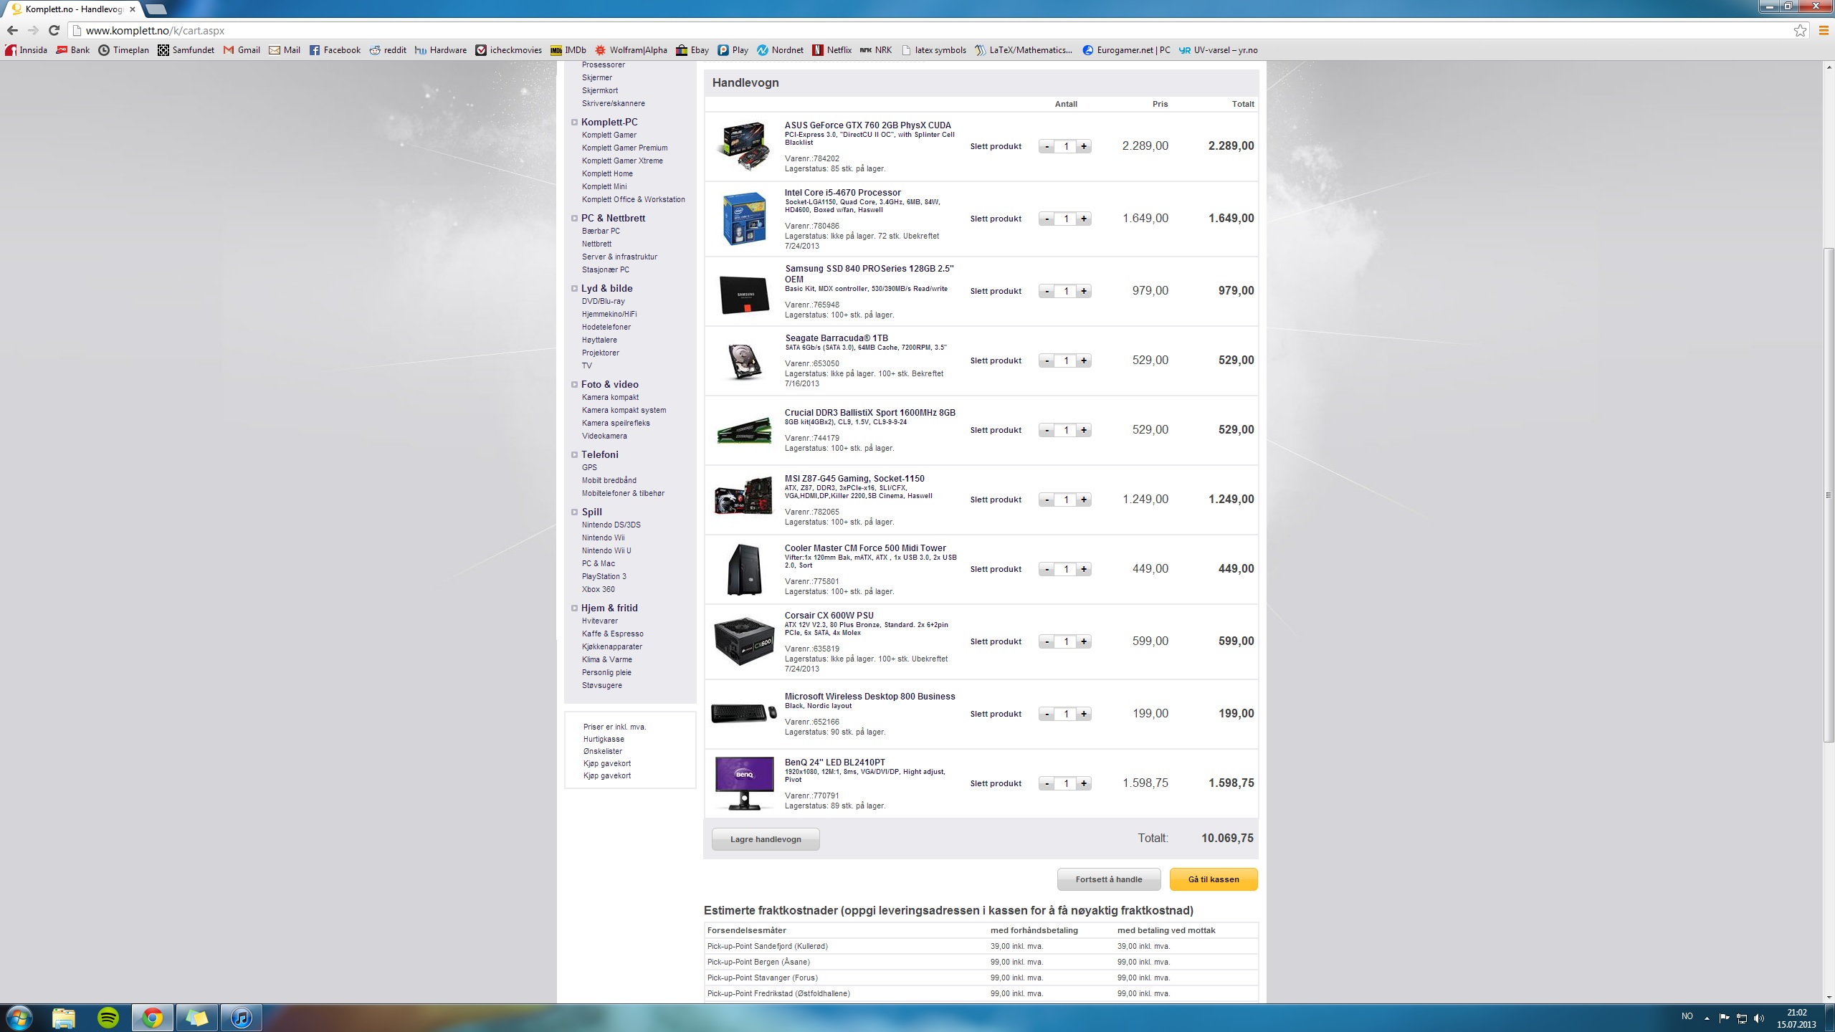Increase quantity of BenQ 24" LED BL2410PT
The image size is (1835, 1032).
coord(1084,783)
